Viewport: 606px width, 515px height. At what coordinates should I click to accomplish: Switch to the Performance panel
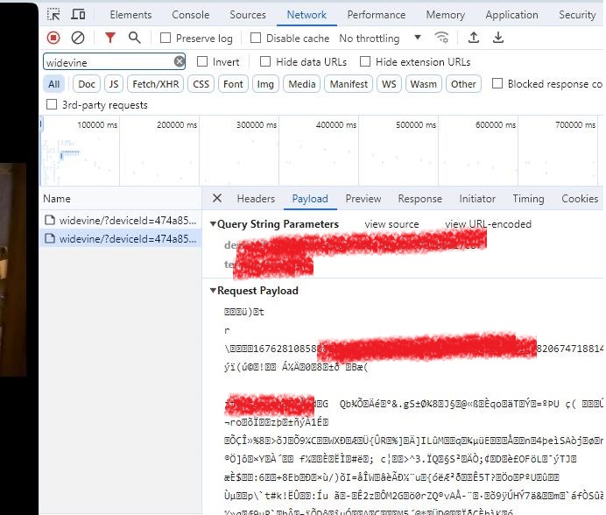coord(376,15)
